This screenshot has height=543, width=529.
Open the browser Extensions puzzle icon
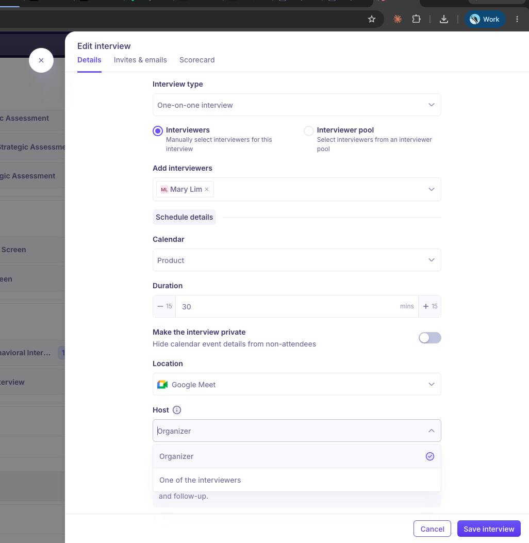tap(416, 19)
